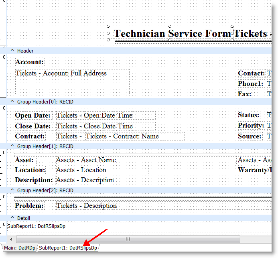The height and width of the screenshot is (258, 278).
Task: Switch to the Main: DatRDp tab
Action: pyautogui.click(x=19, y=248)
